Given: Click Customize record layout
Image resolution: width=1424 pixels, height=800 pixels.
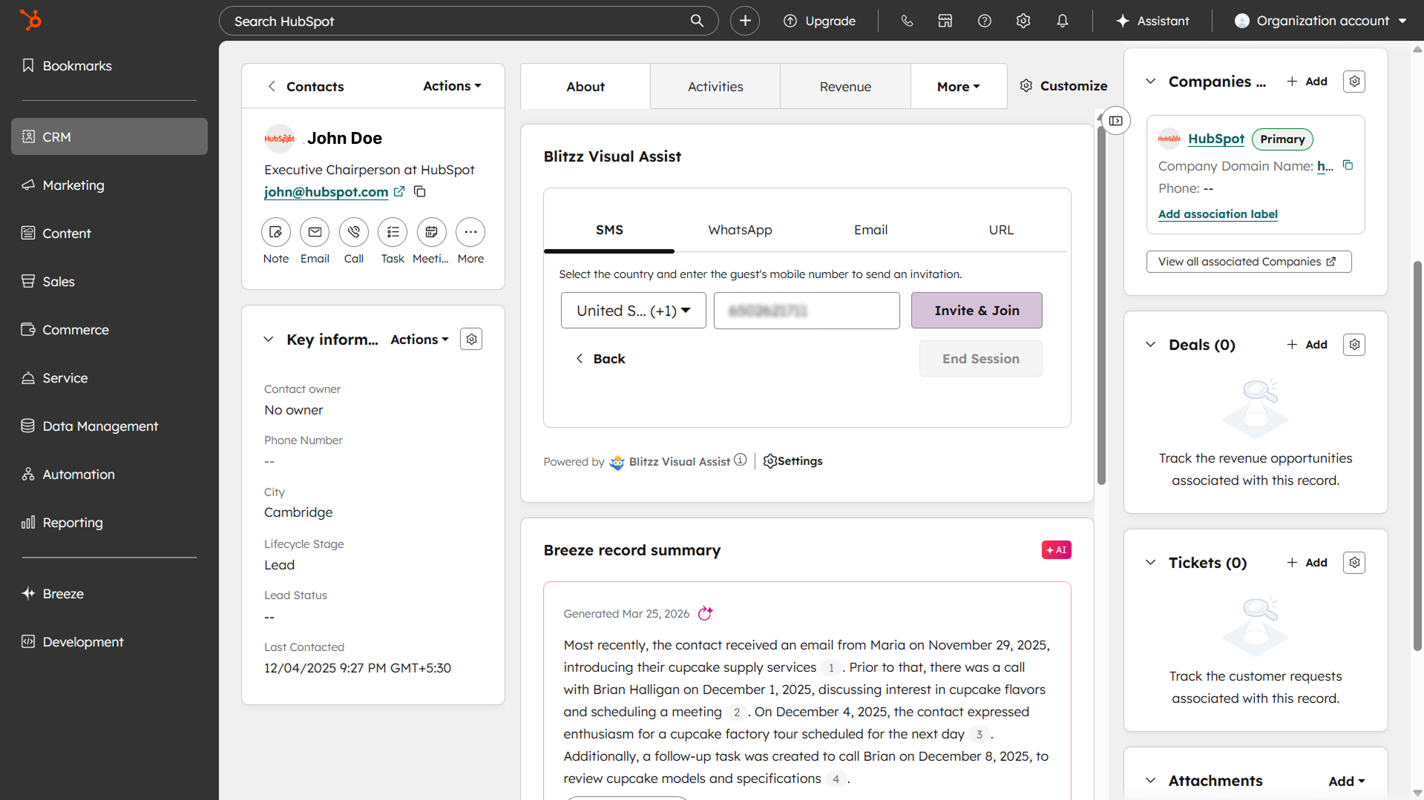Looking at the screenshot, I should coord(1063,86).
